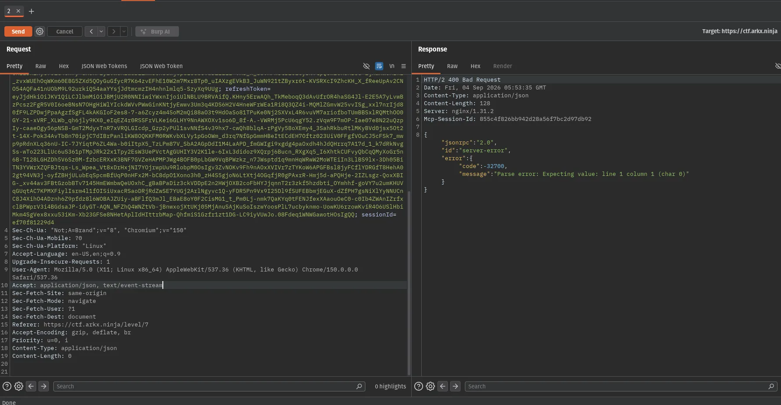Open the JSON Web Token request tab
This screenshot has width=781, height=405.
161,66
